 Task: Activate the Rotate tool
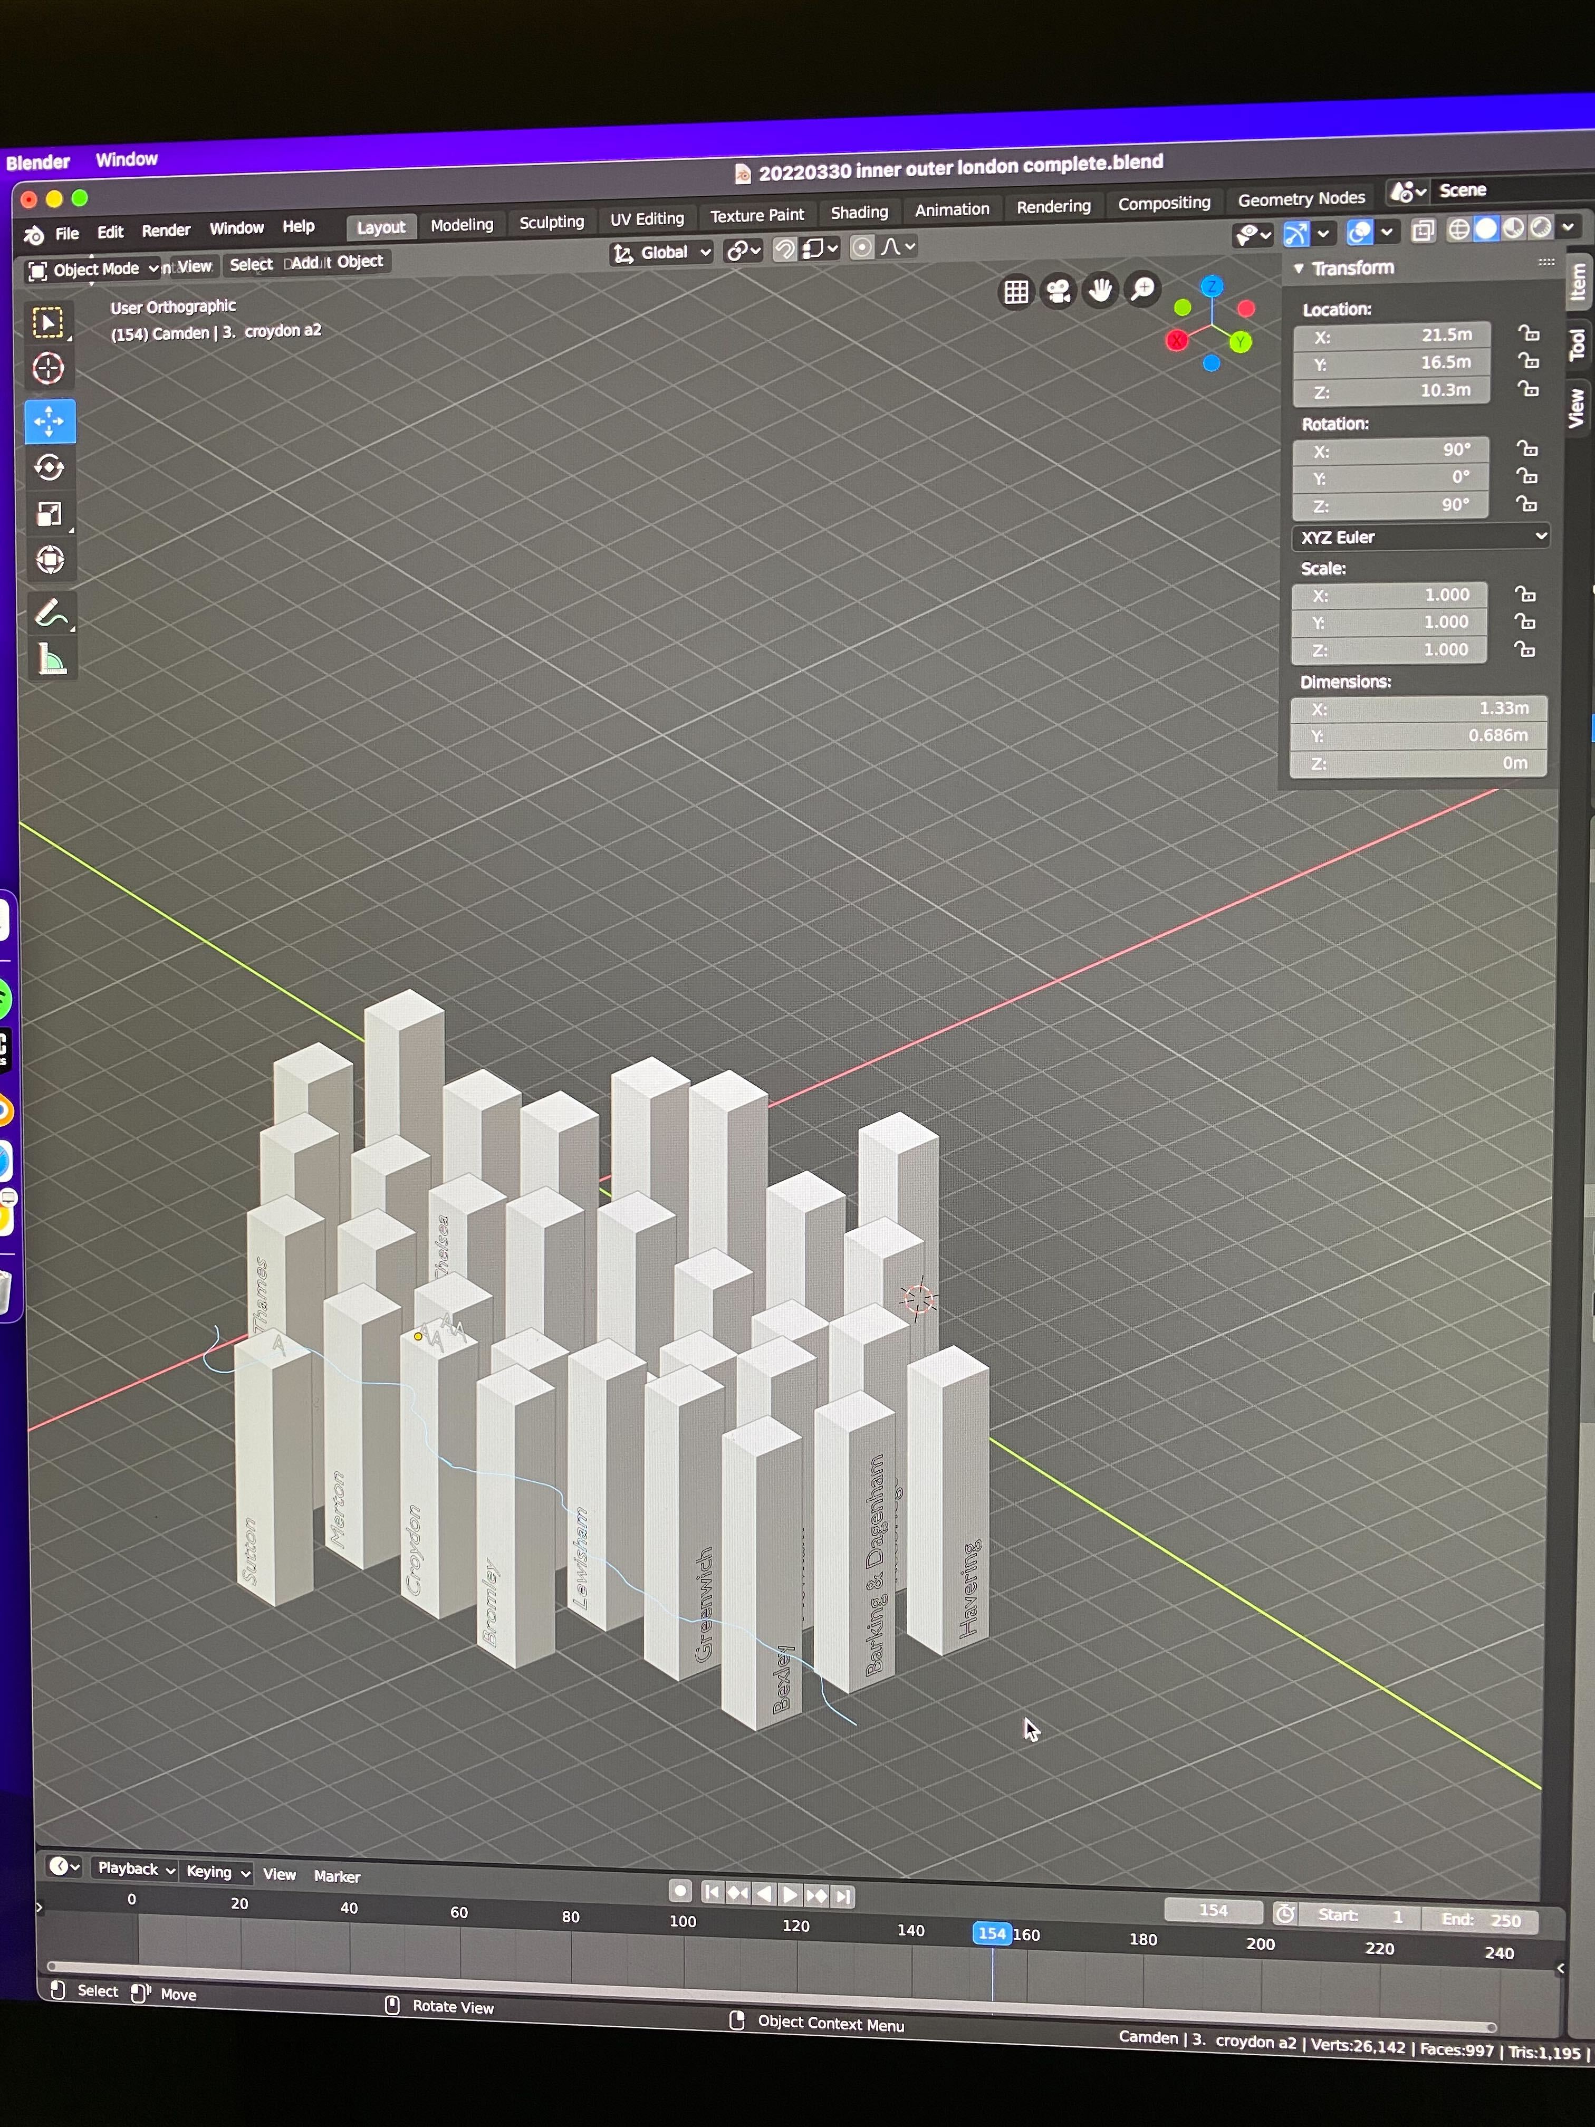pyautogui.click(x=49, y=468)
